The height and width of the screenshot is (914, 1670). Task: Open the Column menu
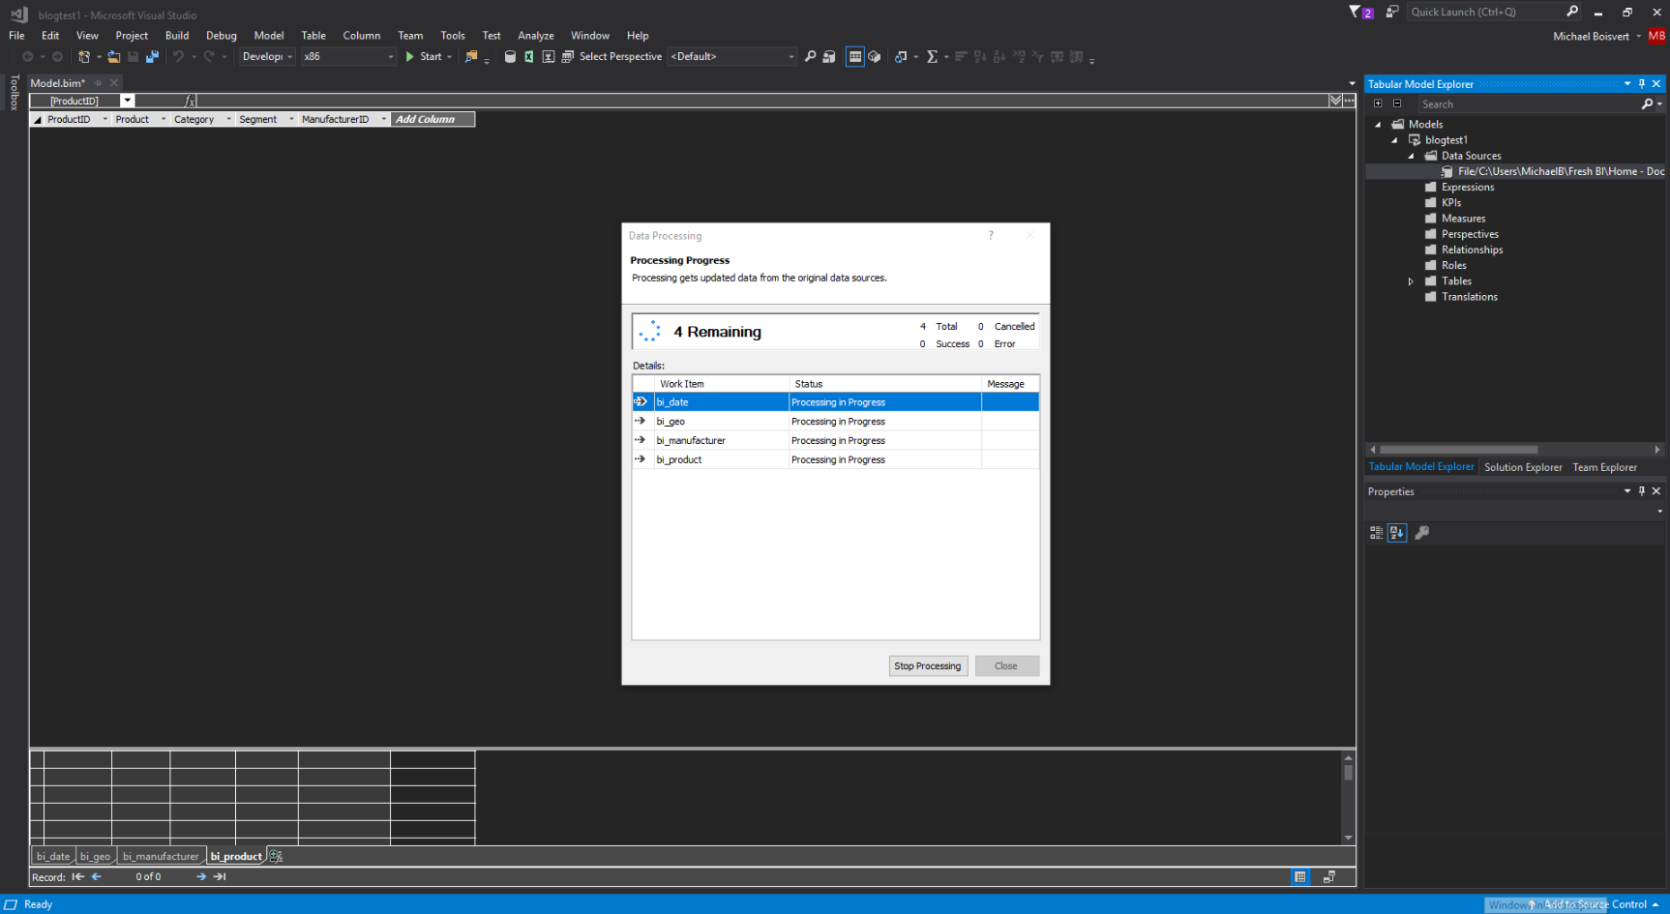[362, 36]
